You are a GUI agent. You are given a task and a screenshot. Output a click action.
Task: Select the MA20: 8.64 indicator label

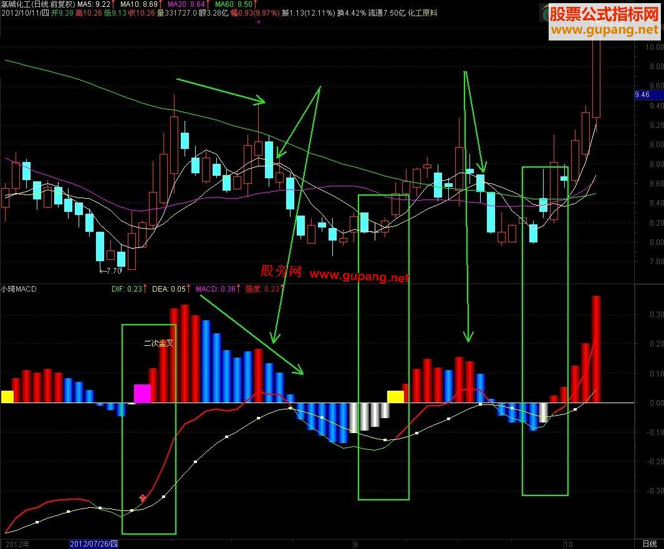click(186, 4)
